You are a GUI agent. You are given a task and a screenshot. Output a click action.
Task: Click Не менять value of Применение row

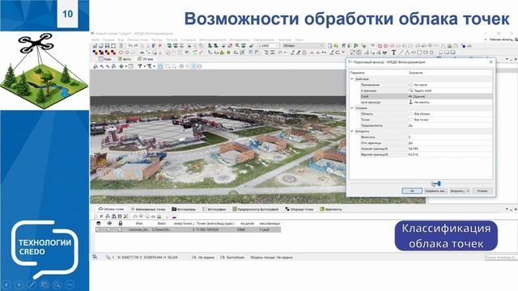click(421, 85)
